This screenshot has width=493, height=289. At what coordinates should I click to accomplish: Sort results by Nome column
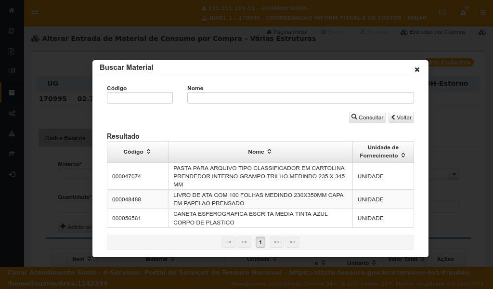tap(260, 152)
